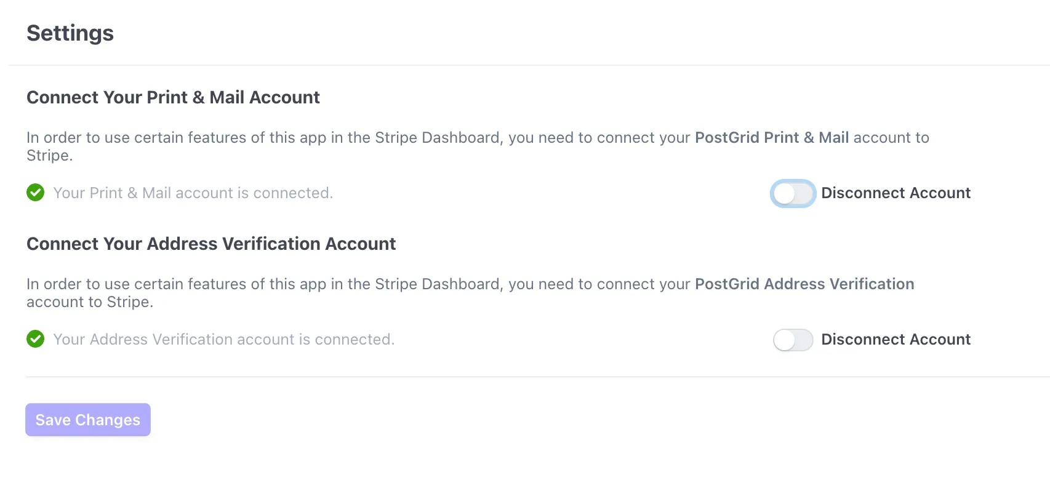Image resolution: width=1050 pixels, height=480 pixels.
Task: Click the Save Changes button
Action: tap(87, 419)
